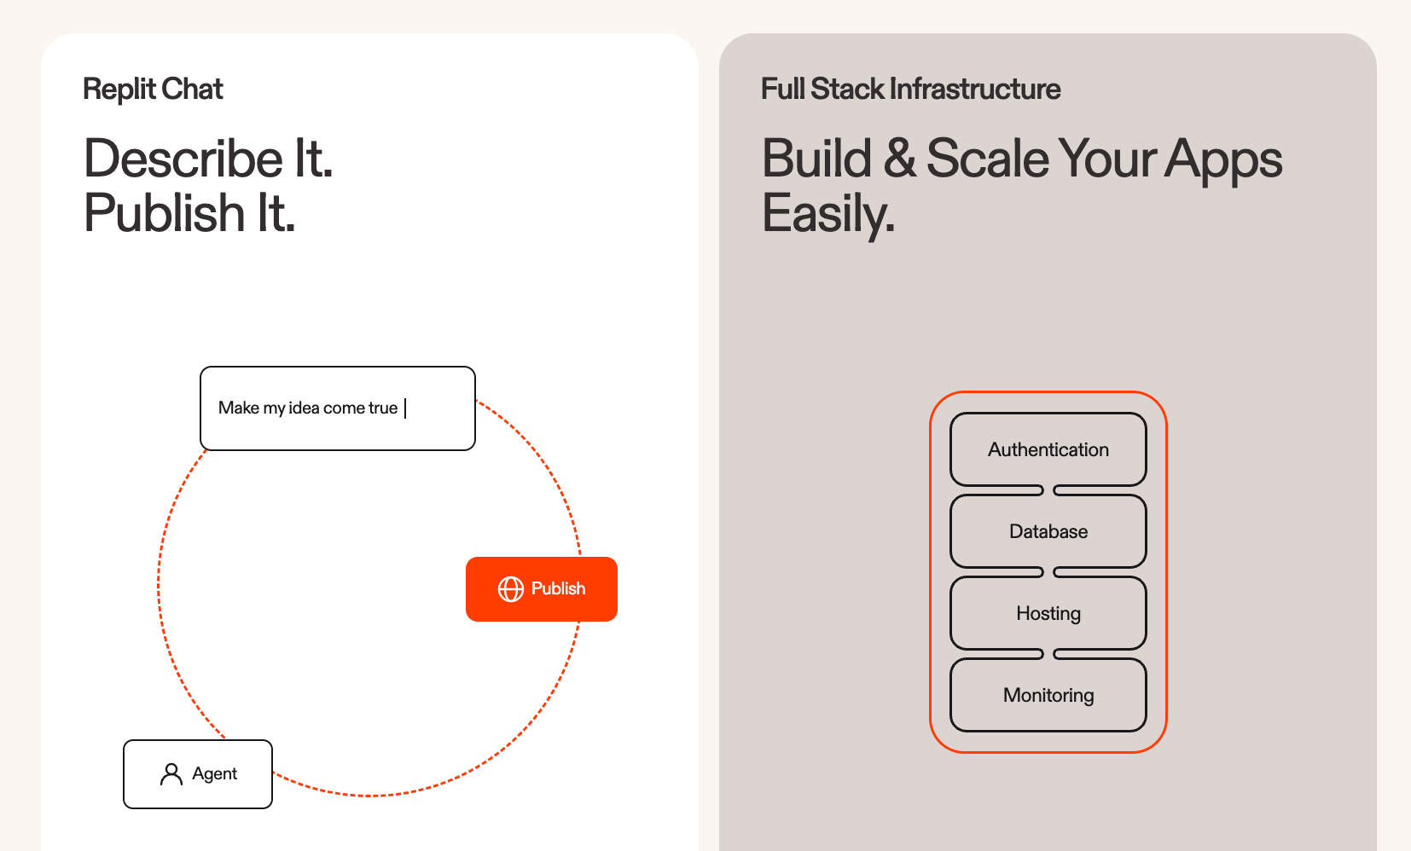1411x851 pixels.
Task: Select the Monitoring block
Action: pyautogui.click(x=1048, y=695)
